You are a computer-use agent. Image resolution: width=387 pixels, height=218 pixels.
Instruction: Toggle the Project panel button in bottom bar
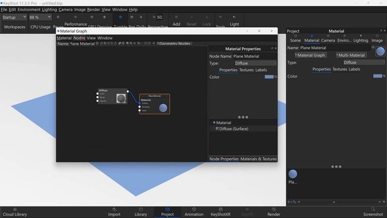[x=167, y=213]
